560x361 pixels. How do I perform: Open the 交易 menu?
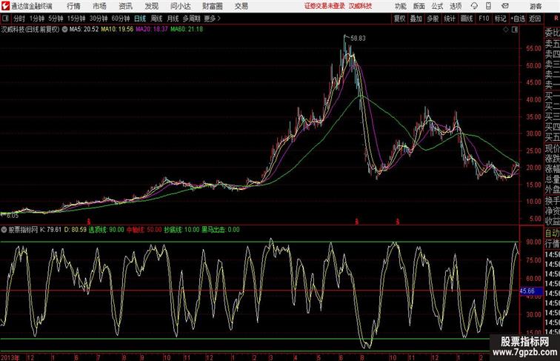[x=241, y=6]
